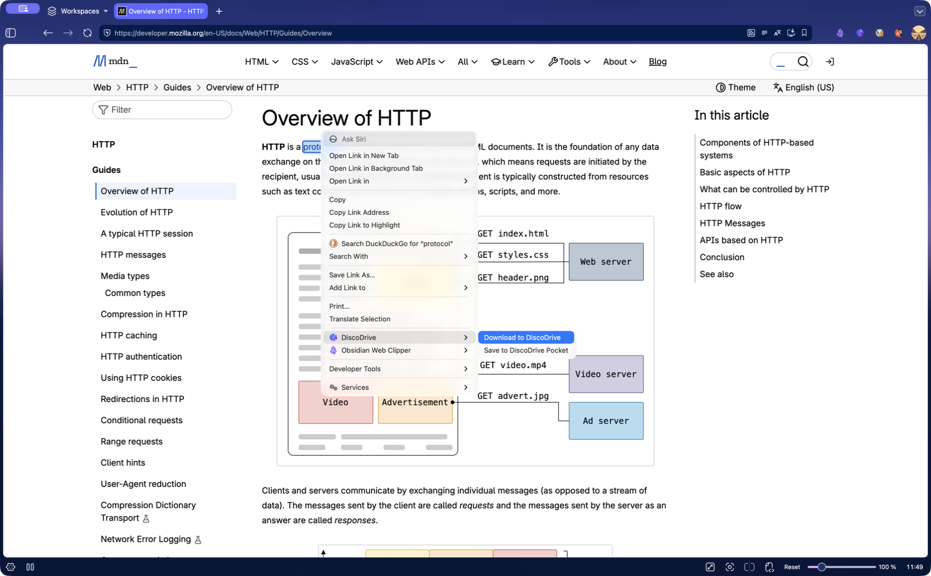Expand the HTML navigation menu
Image resolution: width=931 pixels, height=576 pixels.
click(261, 62)
